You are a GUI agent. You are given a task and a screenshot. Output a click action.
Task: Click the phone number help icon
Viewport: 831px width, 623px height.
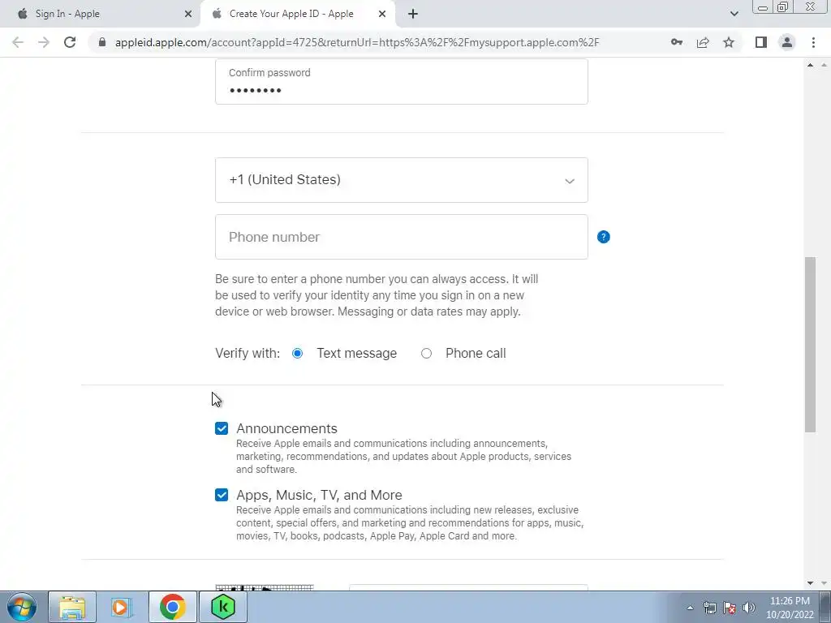coord(603,237)
